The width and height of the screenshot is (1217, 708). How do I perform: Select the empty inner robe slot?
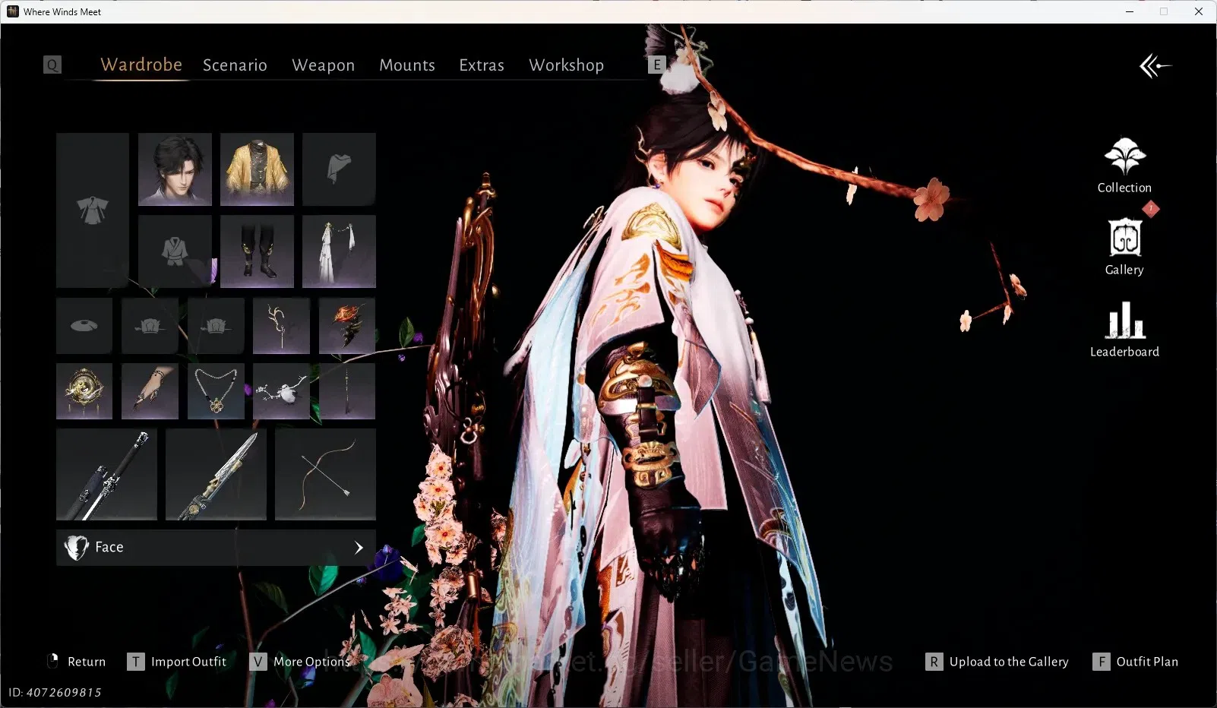(x=175, y=251)
